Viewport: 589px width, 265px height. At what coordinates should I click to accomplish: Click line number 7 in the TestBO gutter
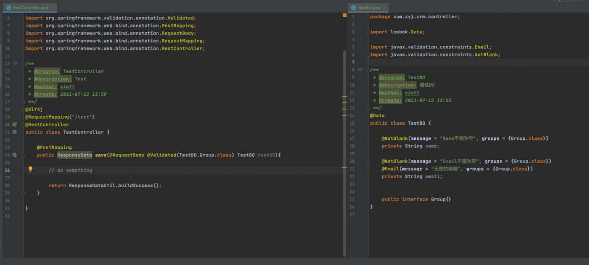[353, 62]
